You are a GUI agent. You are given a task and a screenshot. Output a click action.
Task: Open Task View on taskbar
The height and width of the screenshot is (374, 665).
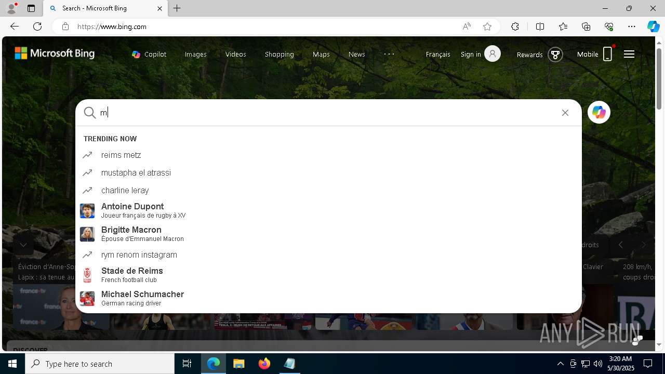187,364
